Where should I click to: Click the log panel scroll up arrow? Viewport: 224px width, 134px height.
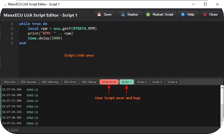pyautogui.click(x=222, y=87)
